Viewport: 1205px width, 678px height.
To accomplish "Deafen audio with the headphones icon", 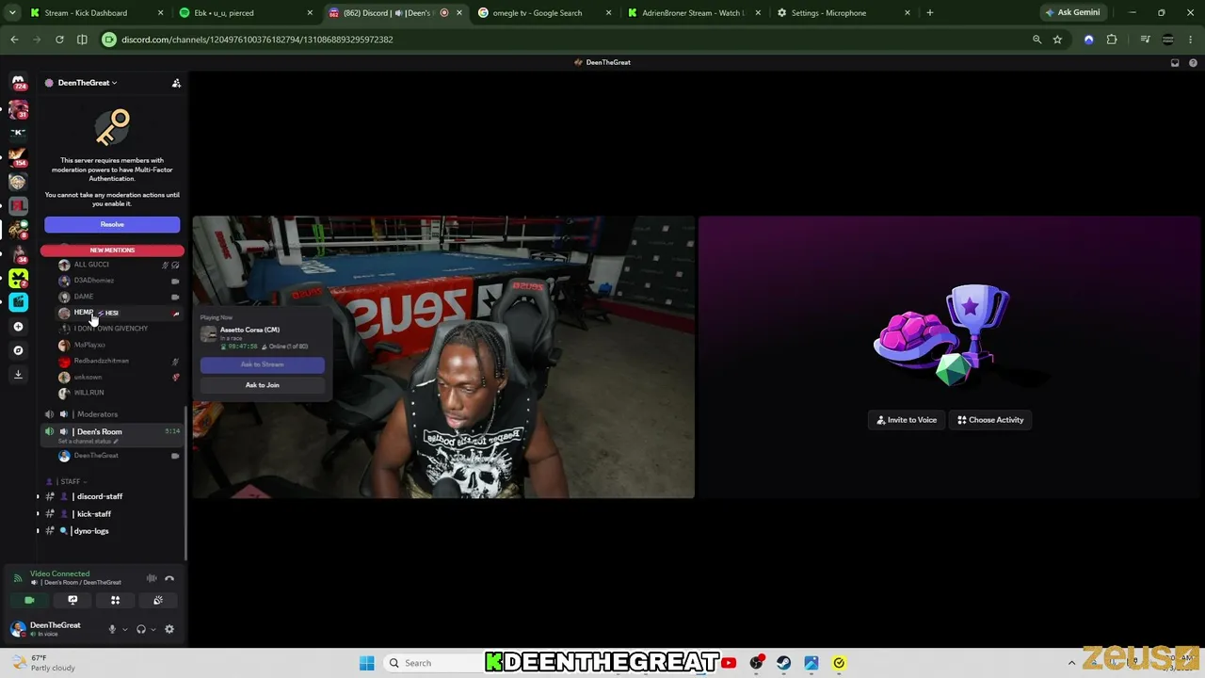I will point(141,629).
